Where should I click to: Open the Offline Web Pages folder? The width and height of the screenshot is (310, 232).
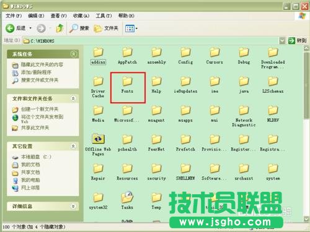coord(98,145)
